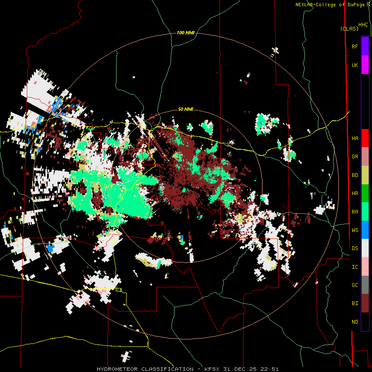Click the '[CLAS]' legend heading
372x372 pixels.
[349, 29]
